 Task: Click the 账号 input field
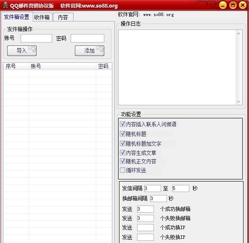click(x=36, y=38)
